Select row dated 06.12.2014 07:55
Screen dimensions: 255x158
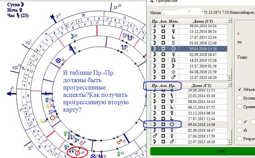point(189,107)
